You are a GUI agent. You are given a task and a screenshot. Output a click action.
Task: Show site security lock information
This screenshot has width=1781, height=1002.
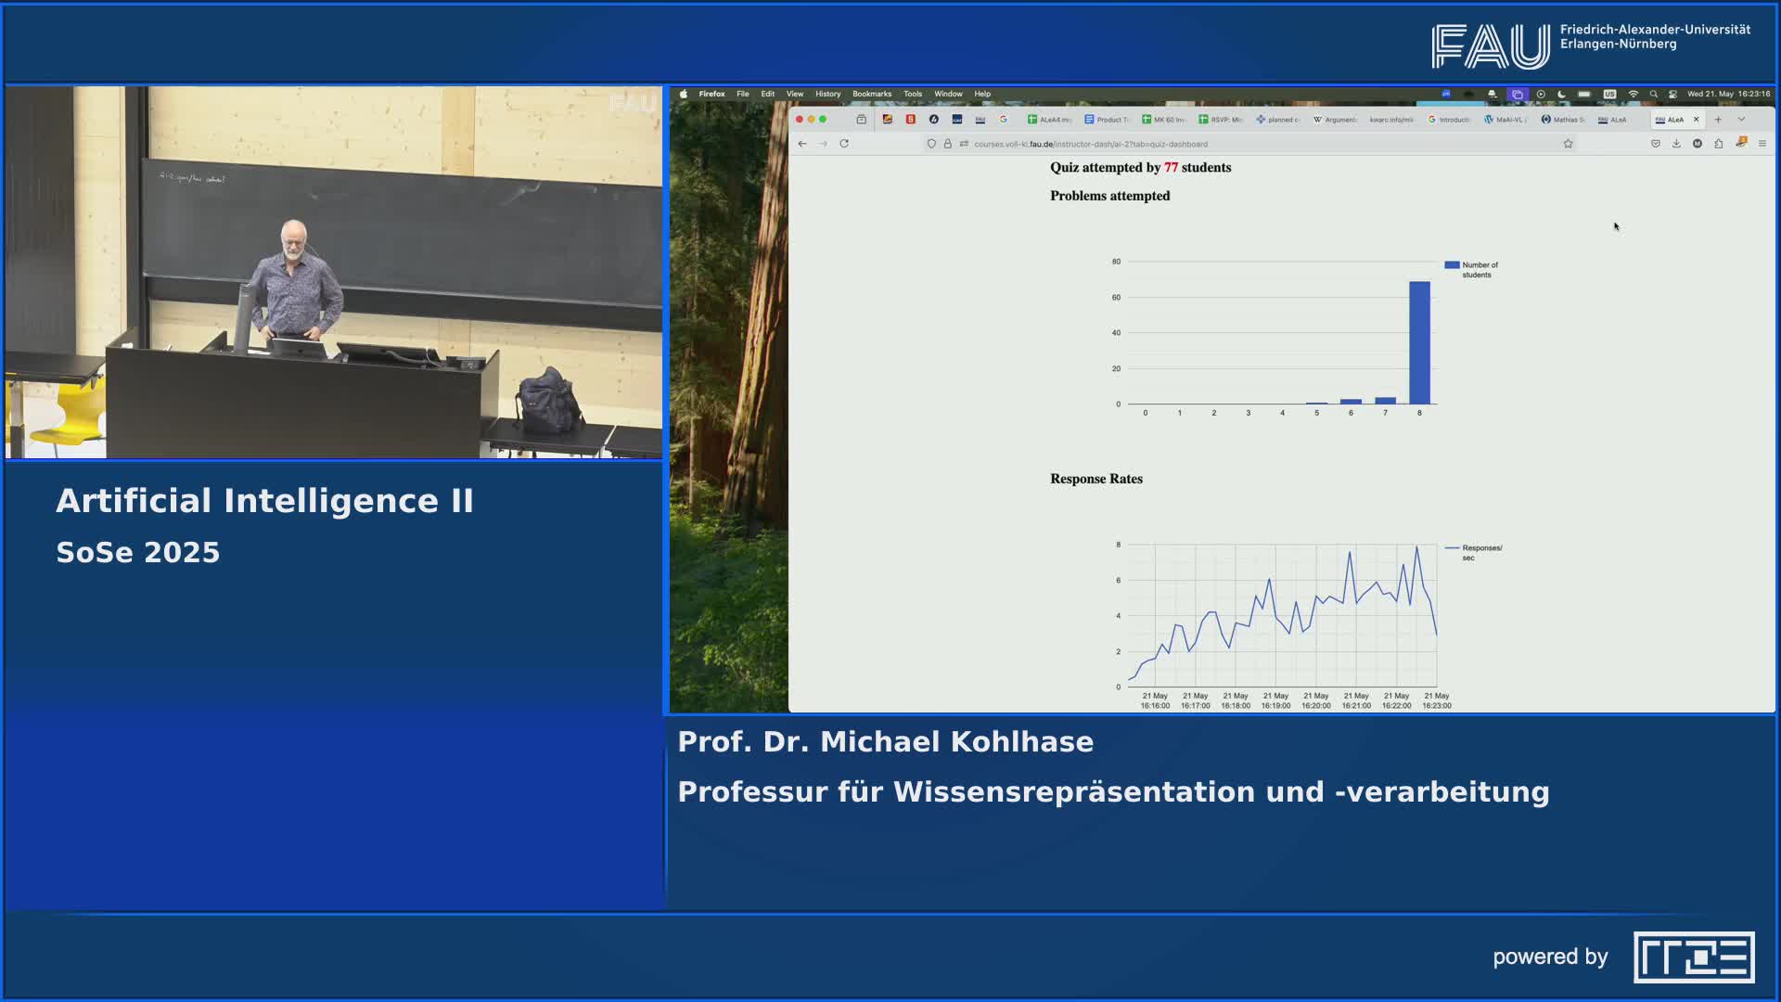click(947, 144)
